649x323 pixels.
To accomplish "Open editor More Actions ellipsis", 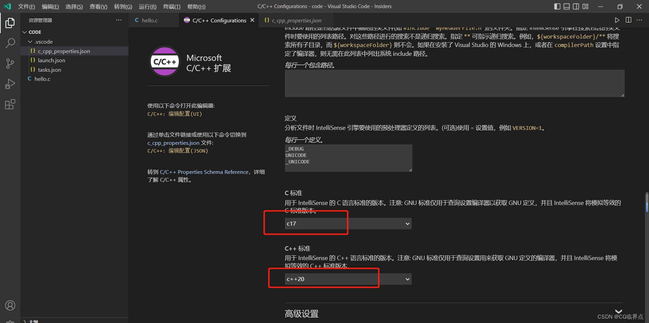I will click(x=639, y=20).
